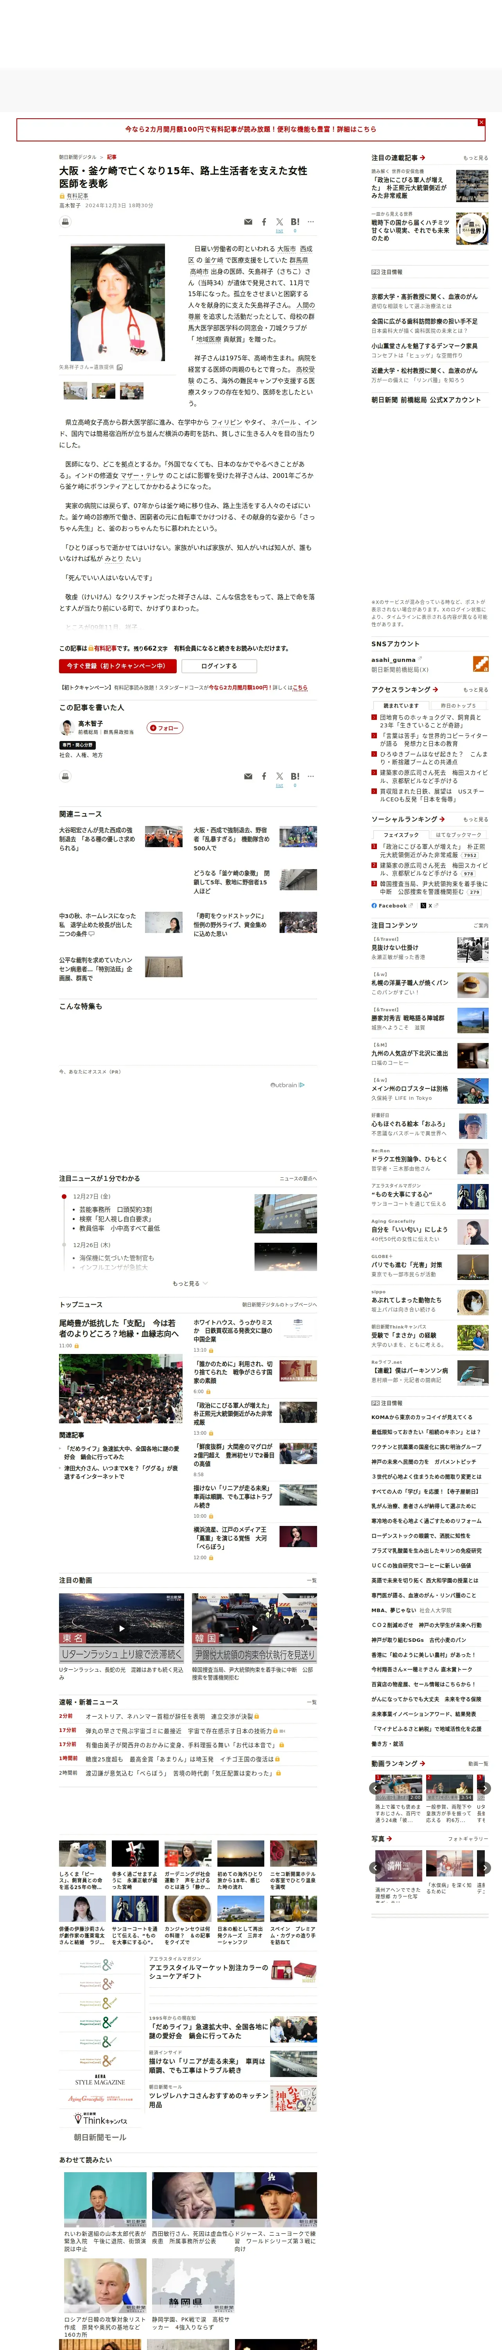Play the 東名 Uターンラッシュ video
Image resolution: width=502 pixels, height=2350 pixels.
point(122,1629)
